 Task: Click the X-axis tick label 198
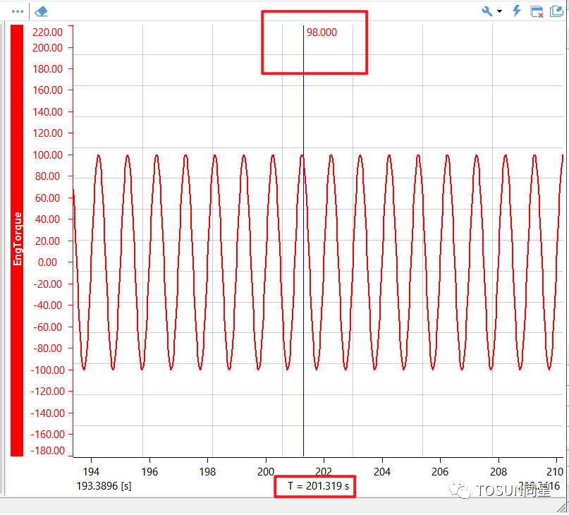point(207,472)
